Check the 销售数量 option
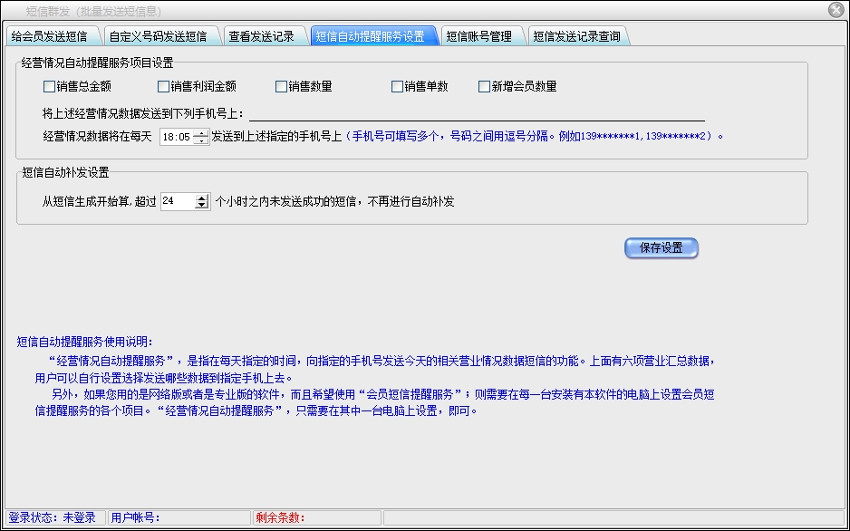 pyautogui.click(x=282, y=87)
